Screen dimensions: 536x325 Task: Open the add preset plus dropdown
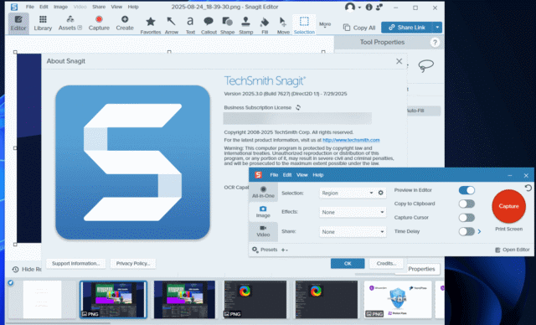tap(285, 250)
